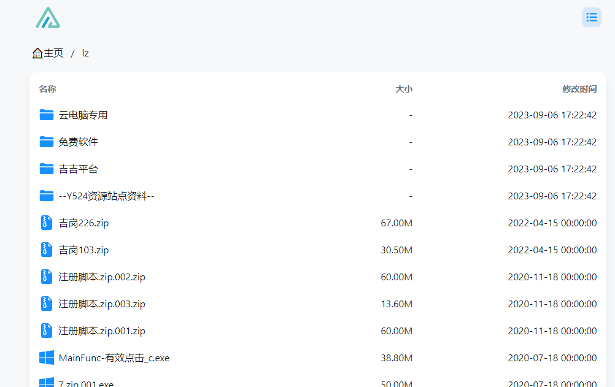Click date 2022-04-15 of 吉岗226.zip
Image resolution: width=615 pixels, height=387 pixels.
click(x=552, y=223)
